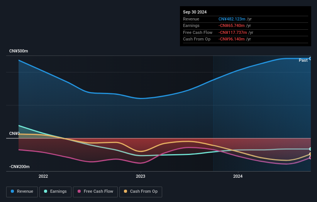Click the Revenue endpoint marker on chart
Viewport: 317px width, 202px height.
point(310,59)
